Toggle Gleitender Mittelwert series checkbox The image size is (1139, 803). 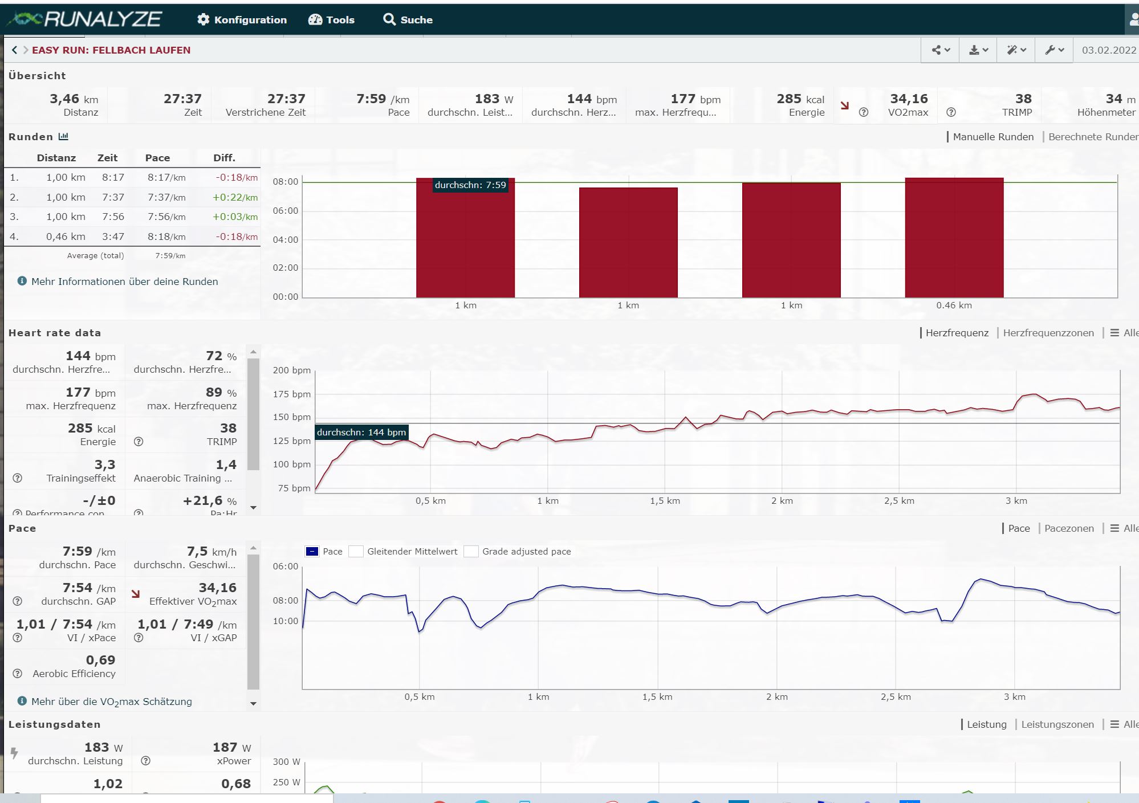tap(356, 552)
